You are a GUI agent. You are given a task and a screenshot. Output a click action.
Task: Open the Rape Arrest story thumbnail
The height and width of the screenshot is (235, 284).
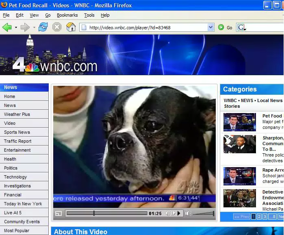pyautogui.click(x=240, y=176)
